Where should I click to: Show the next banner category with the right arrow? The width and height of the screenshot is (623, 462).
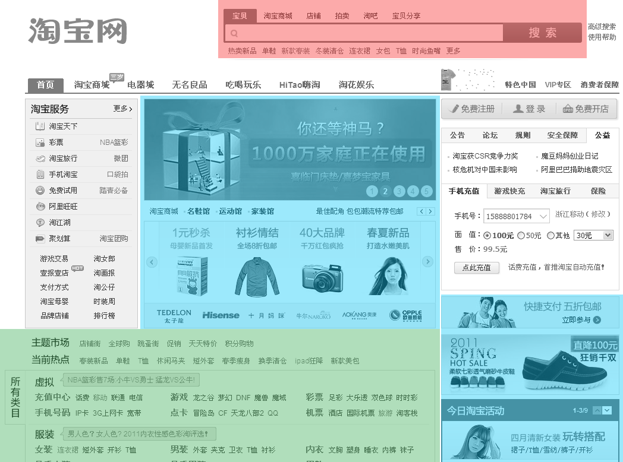tap(430, 211)
